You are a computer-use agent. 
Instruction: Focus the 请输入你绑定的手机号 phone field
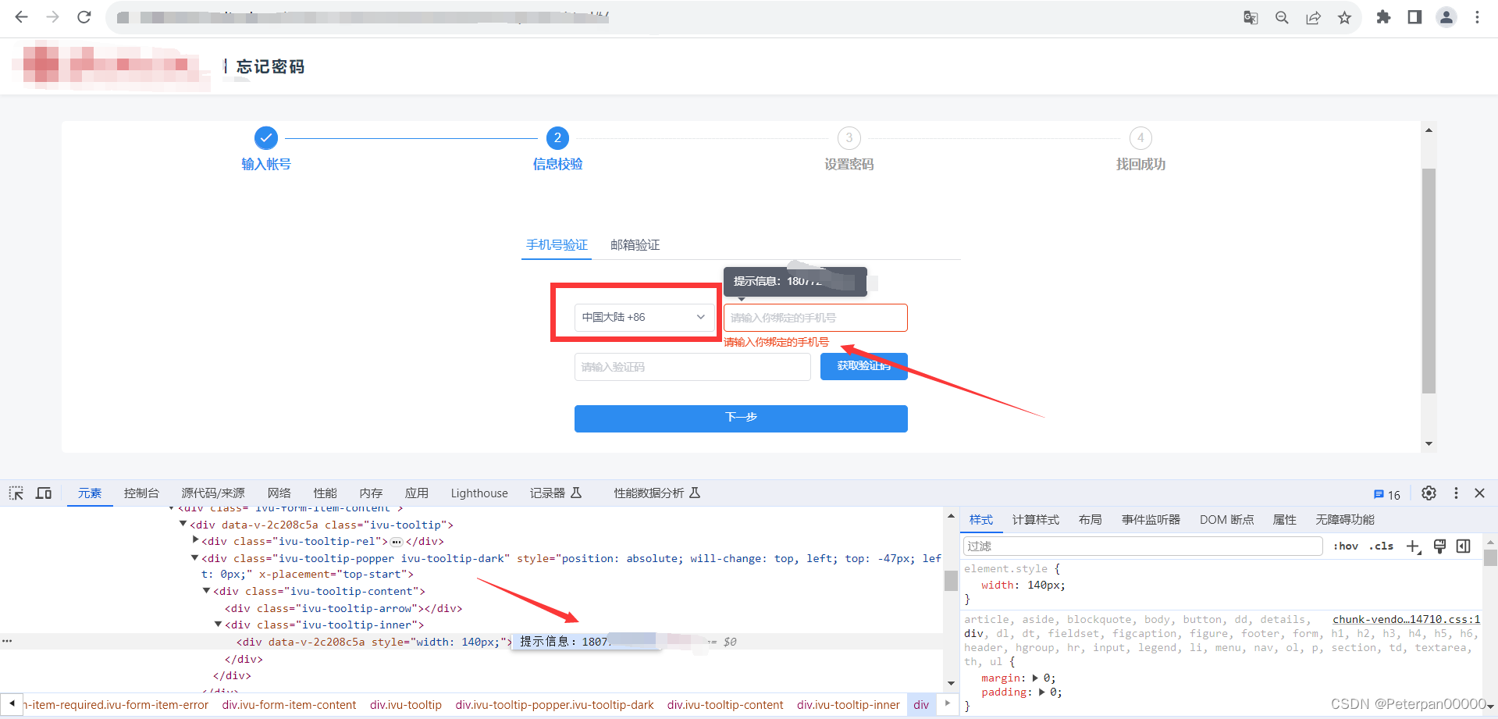click(x=816, y=318)
